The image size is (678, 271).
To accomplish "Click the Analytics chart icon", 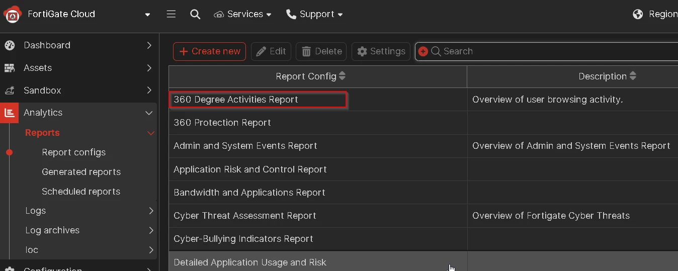I will (10, 113).
